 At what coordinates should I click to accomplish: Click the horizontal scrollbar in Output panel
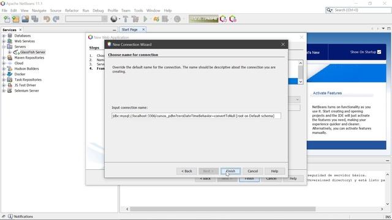(222, 209)
